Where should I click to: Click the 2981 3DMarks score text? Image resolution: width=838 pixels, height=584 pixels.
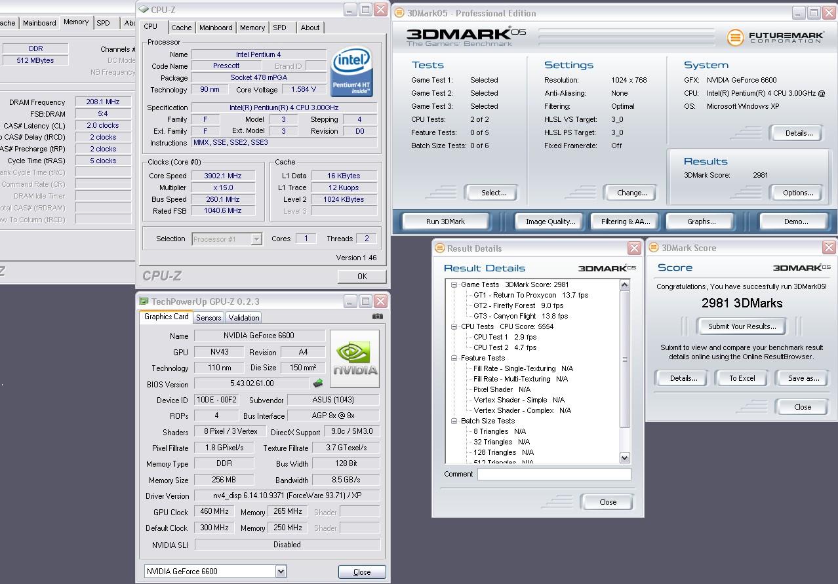coord(742,303)
